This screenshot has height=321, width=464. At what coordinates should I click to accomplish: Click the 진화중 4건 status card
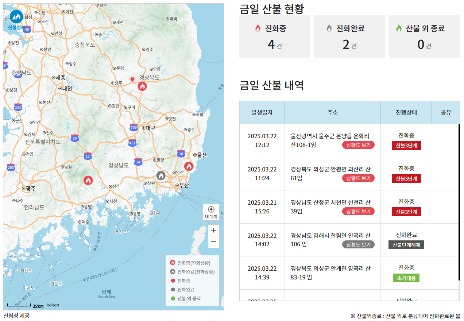275,36
